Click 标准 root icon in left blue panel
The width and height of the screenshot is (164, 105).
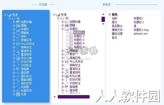[x=10, y=15]
